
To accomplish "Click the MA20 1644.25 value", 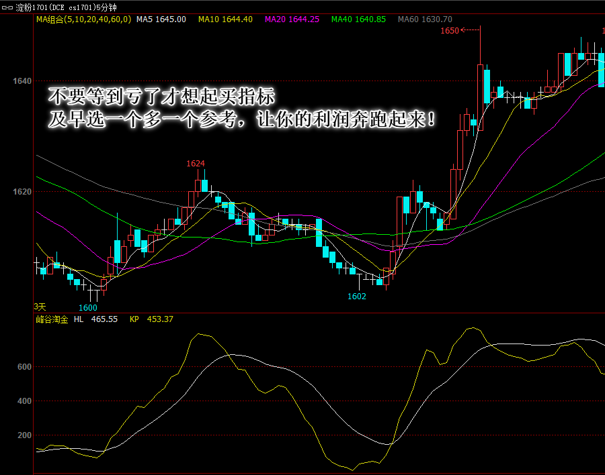I will point(292,19).
